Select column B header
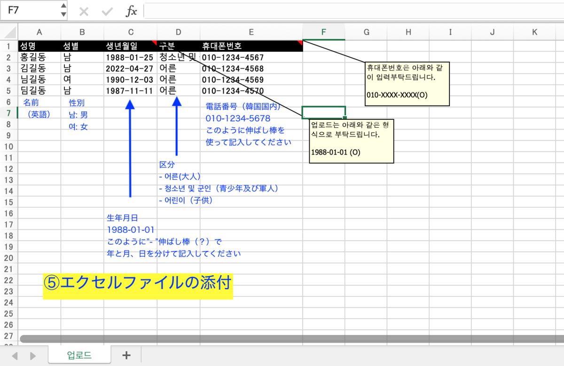The height and width of the screenshot is (366, 564). (82, 32)
